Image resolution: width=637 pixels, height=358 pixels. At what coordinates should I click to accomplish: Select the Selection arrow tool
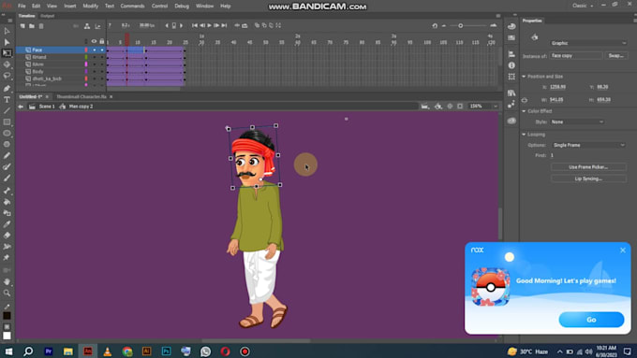coord(7,31)
